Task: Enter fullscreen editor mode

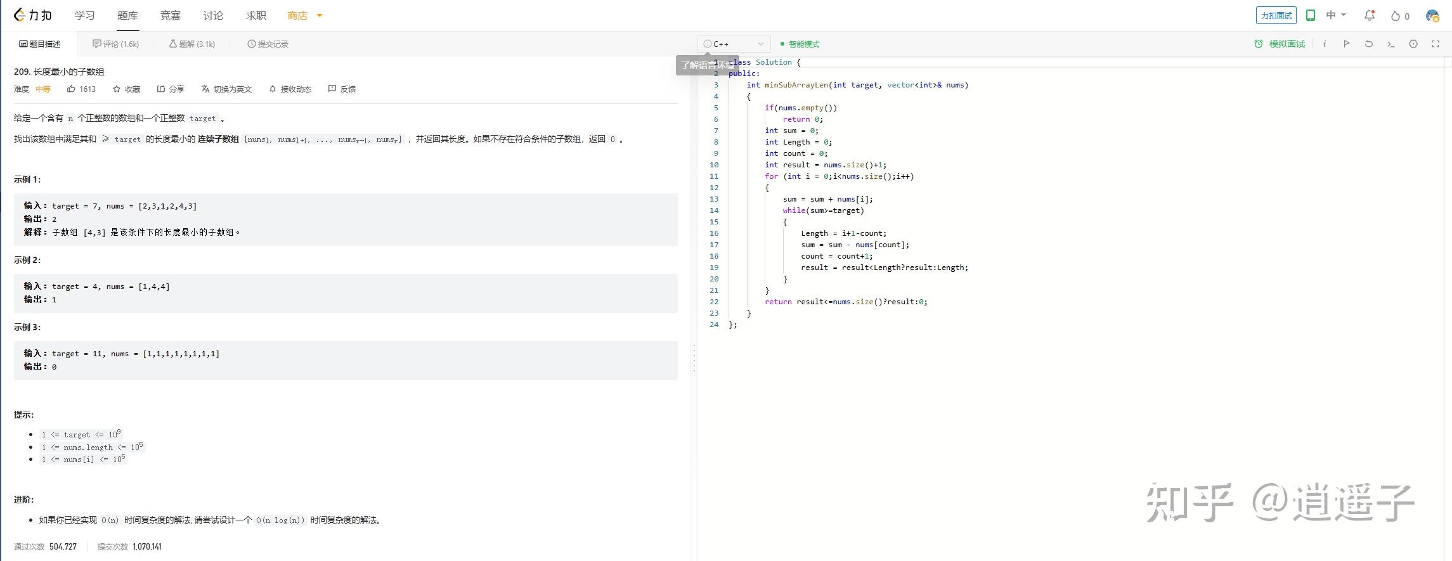Action: click(1436, 44)
